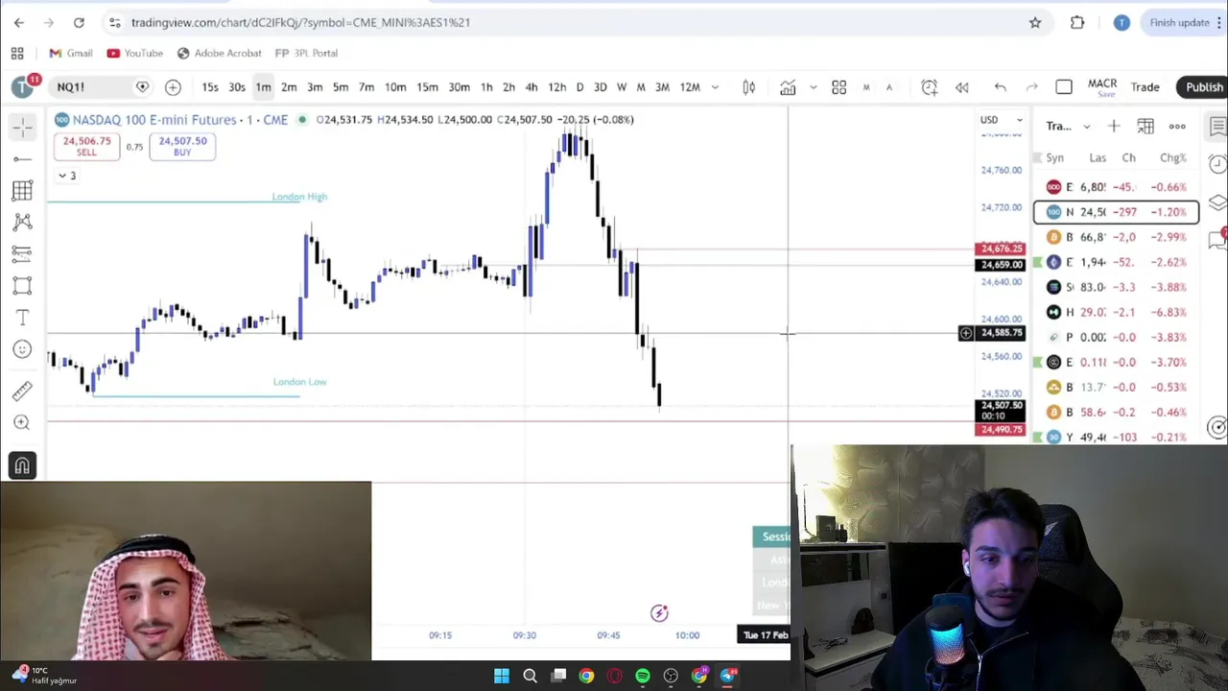
Task: Open the Gann and Fibonacci grid tools
Action: click(22, 190)
